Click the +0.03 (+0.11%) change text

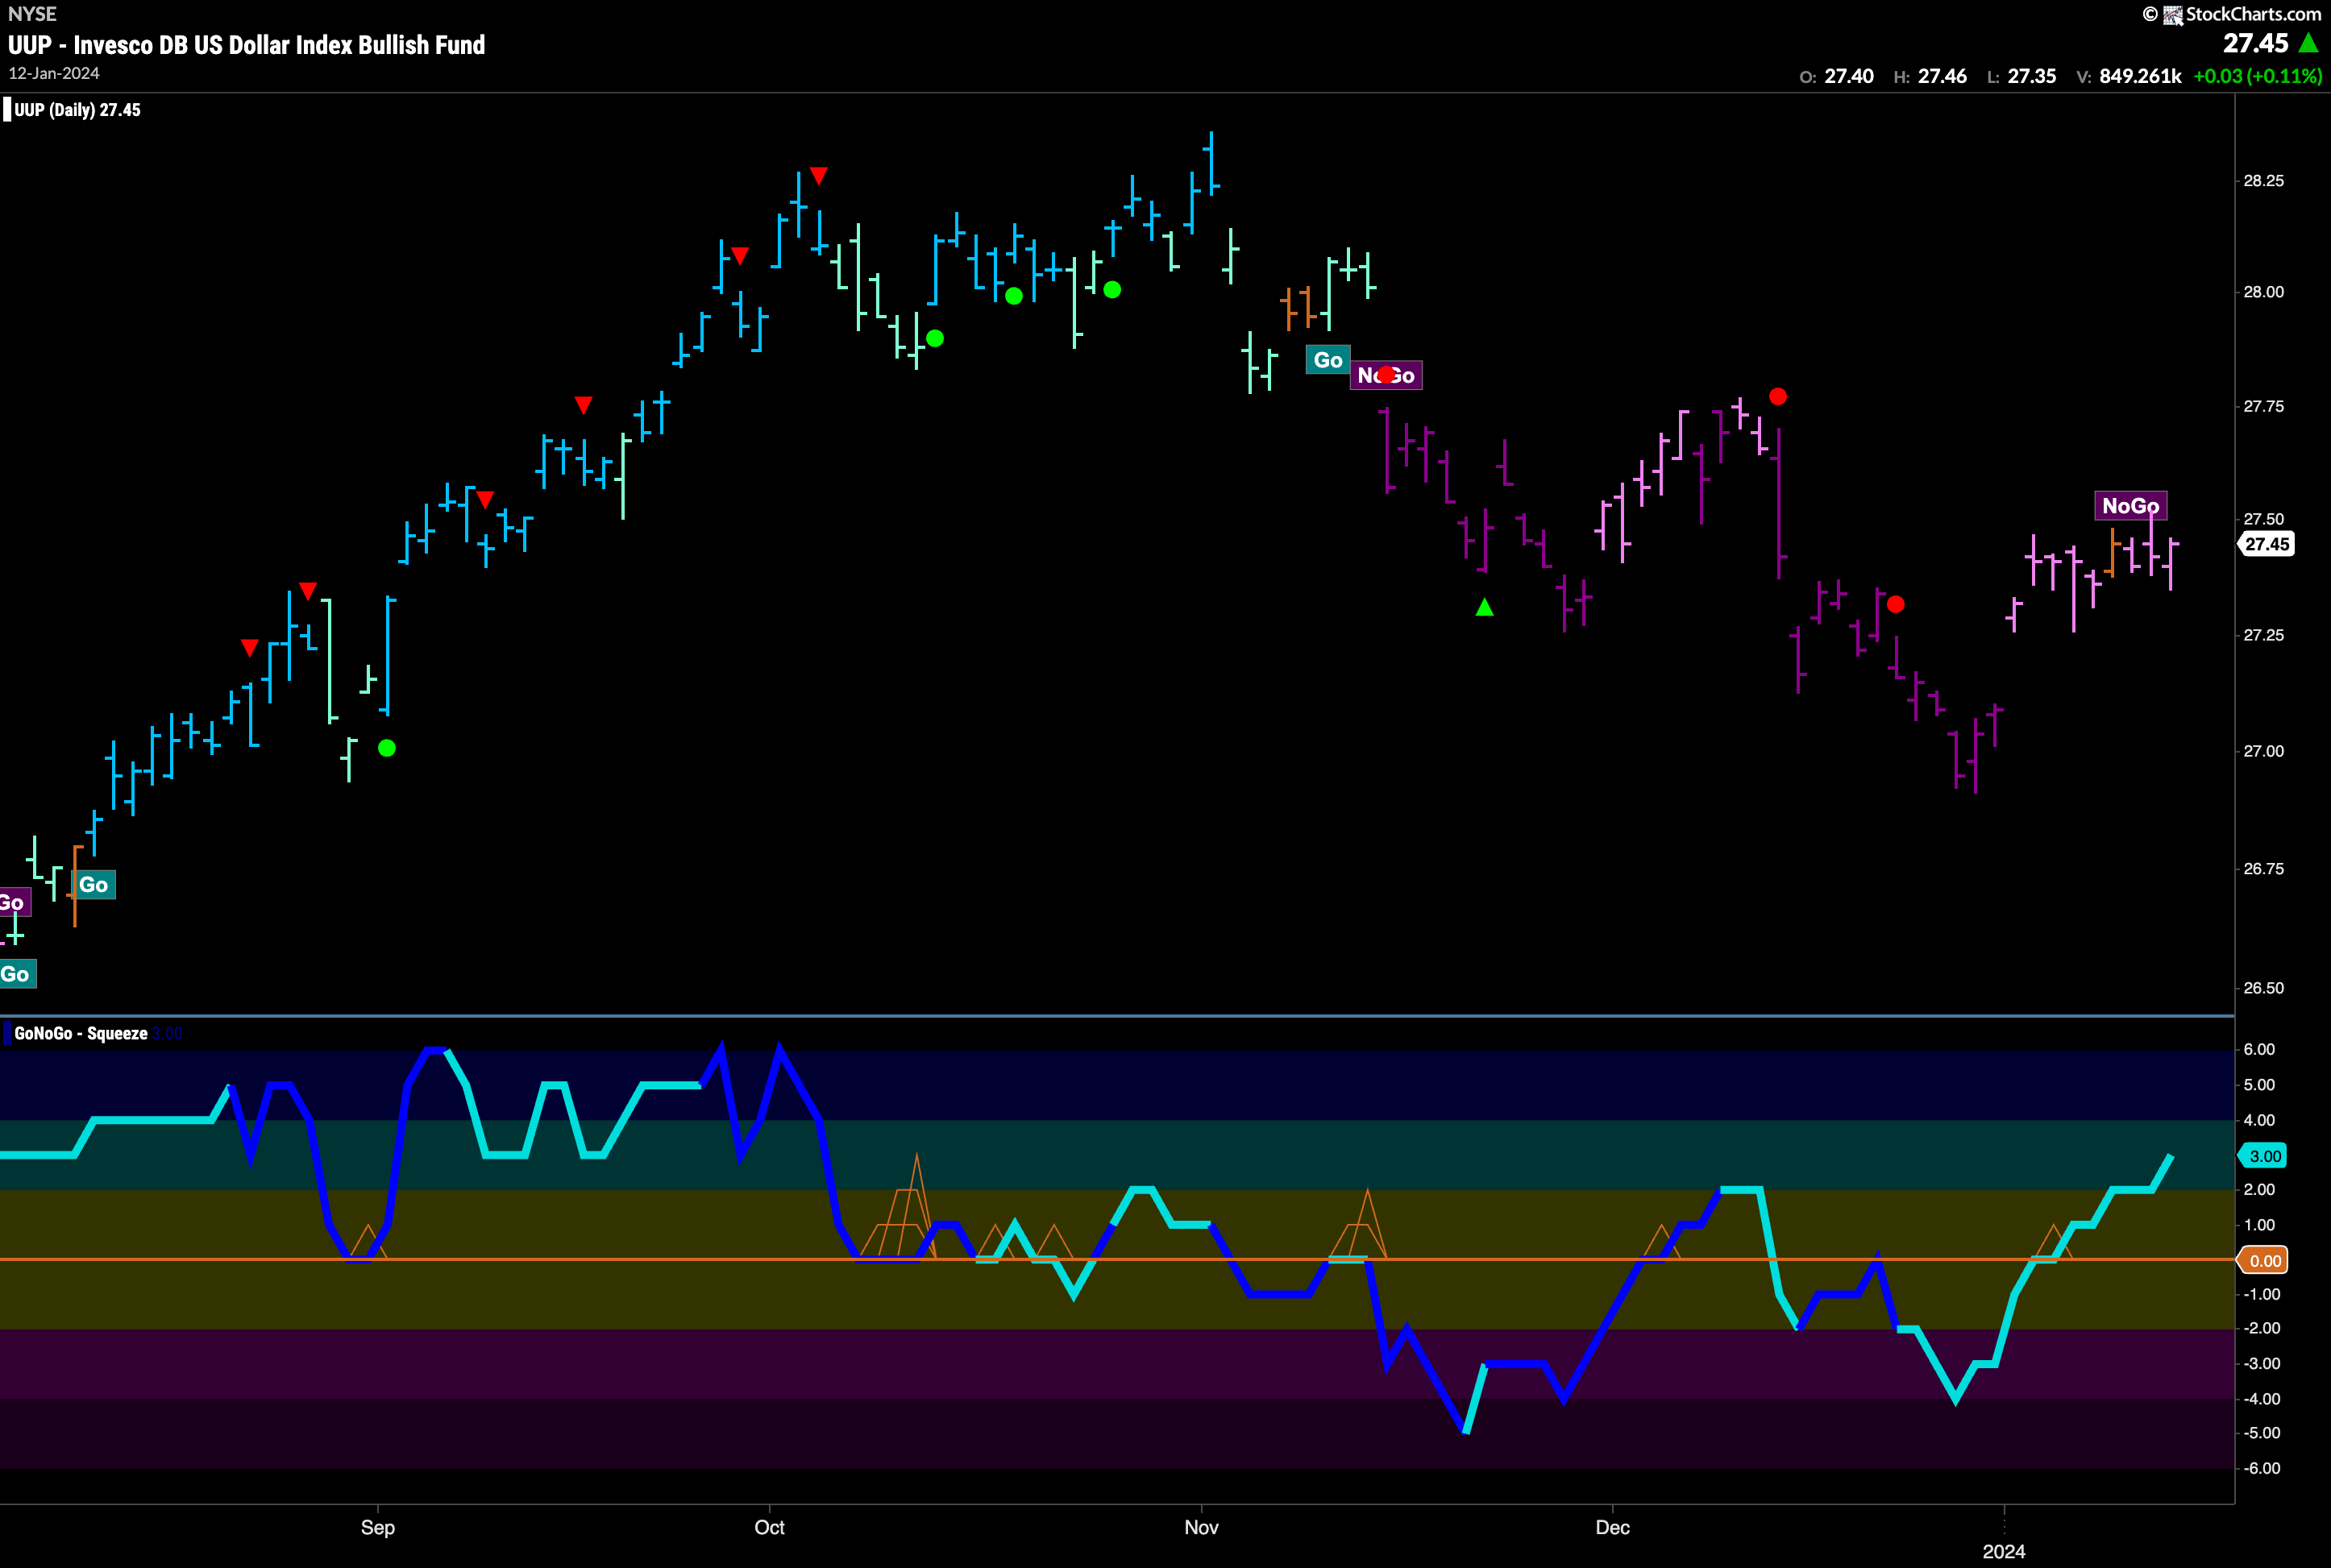(2257, 76)
